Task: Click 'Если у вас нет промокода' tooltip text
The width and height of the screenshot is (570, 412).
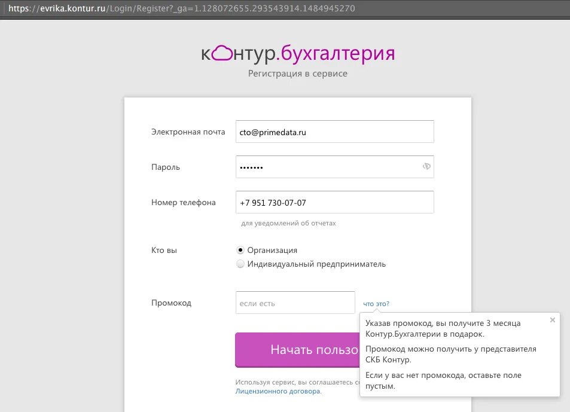Action: coord(443,380)
